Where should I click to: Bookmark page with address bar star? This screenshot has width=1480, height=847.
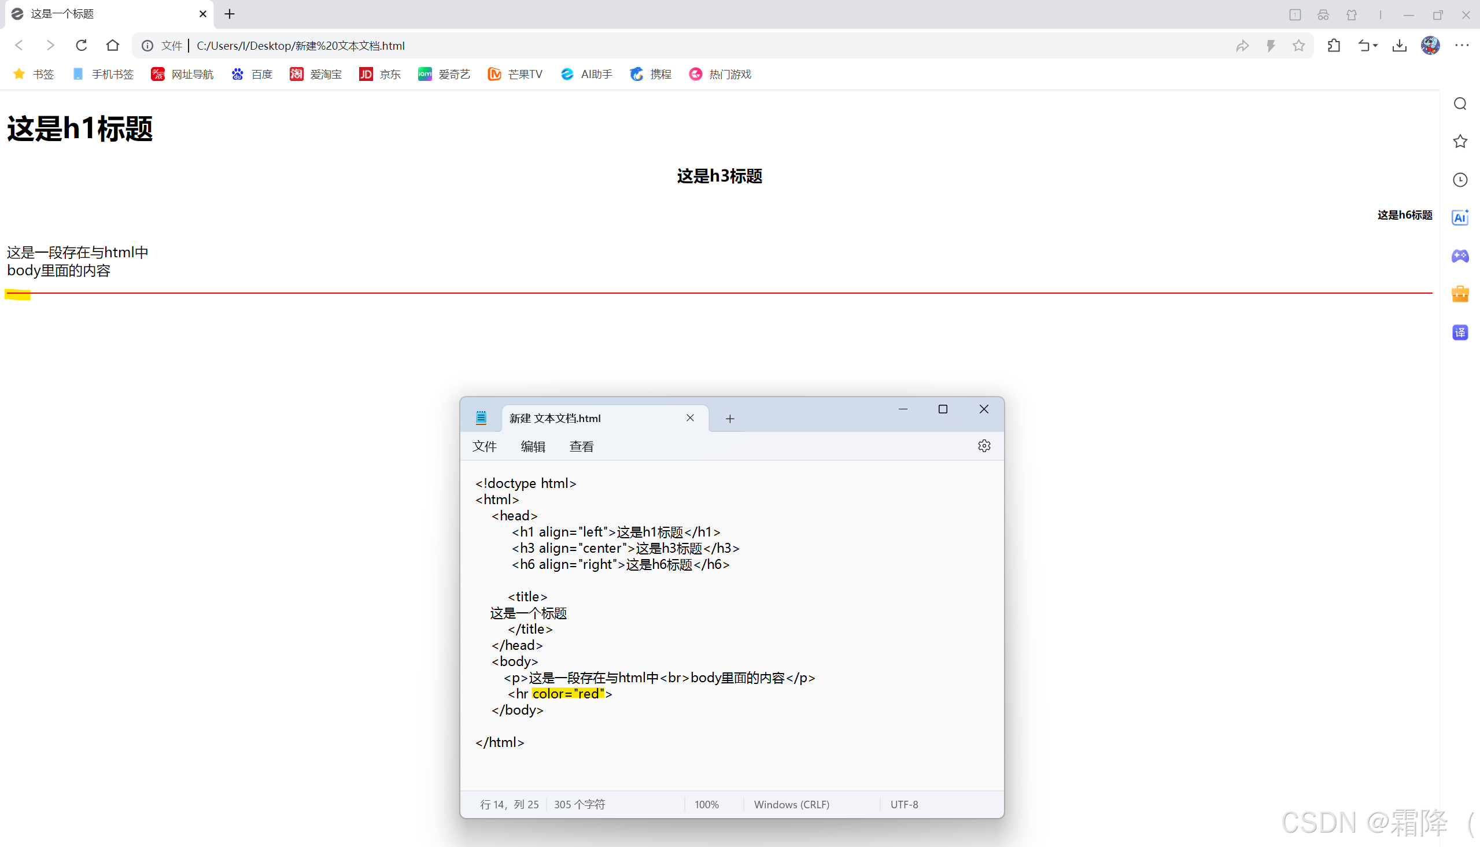pos(1298,45)
